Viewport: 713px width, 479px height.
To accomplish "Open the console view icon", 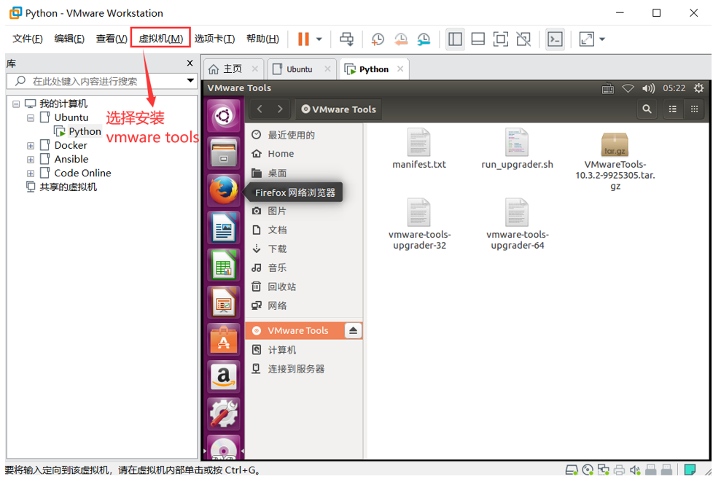I will [x=555, y=39].
